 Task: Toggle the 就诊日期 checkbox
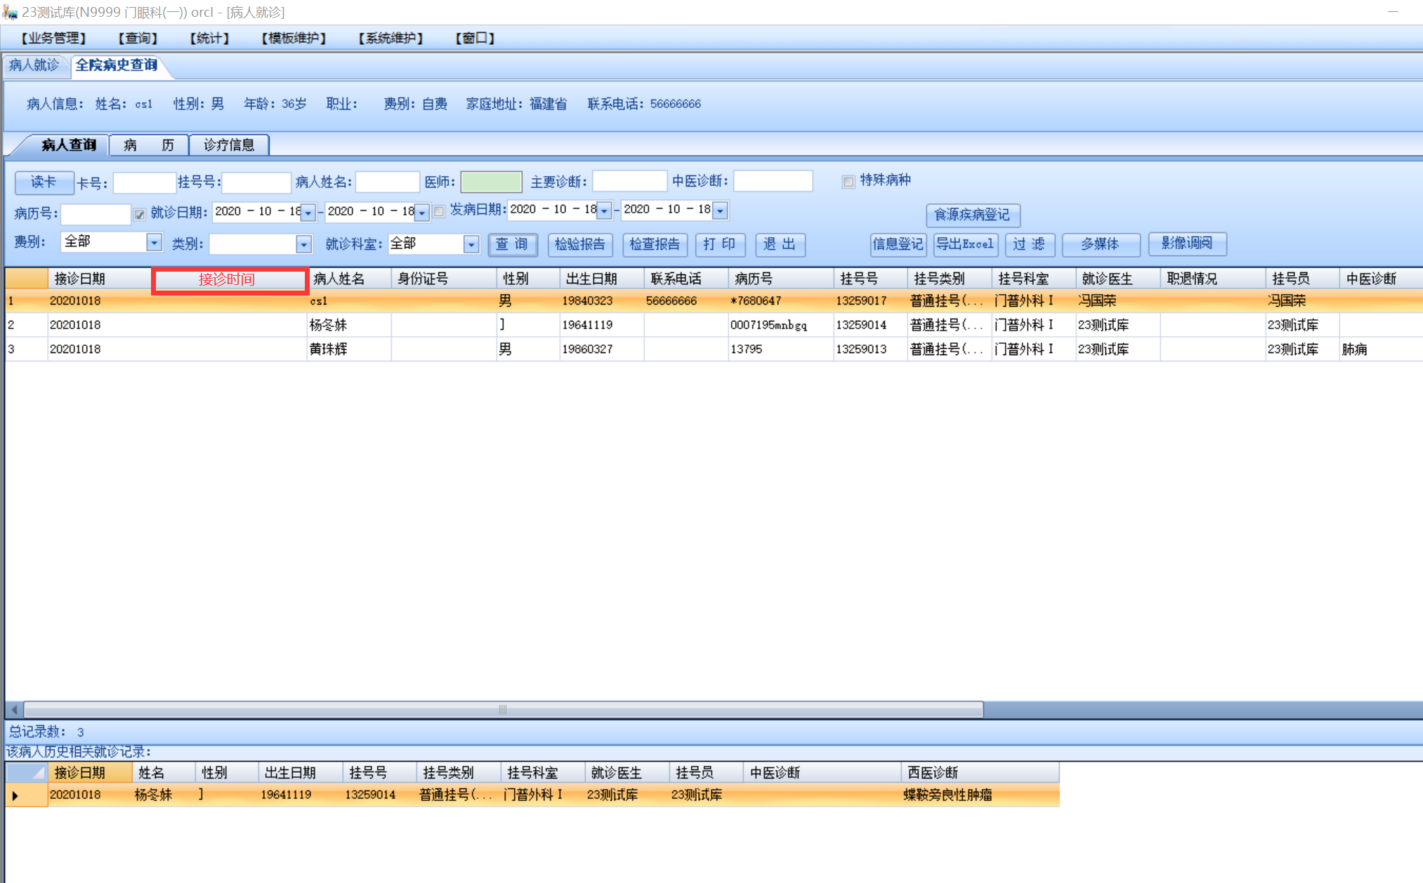point(140,214)
